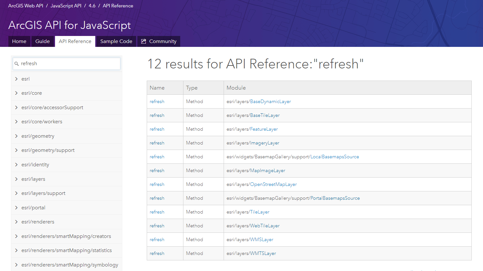Image resolution: width=483 pixels, height=271 pixels.
Task: Click the Community external link icon
Action: coord(144,41)
